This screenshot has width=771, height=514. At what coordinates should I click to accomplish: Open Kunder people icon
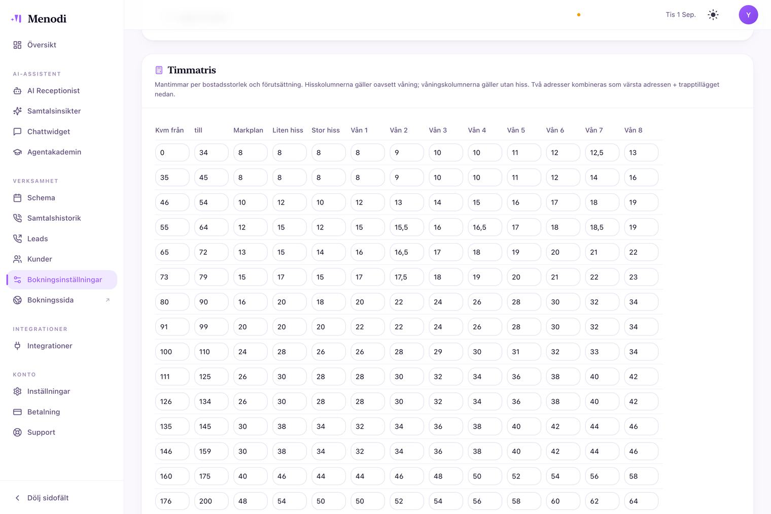(17, 259)
